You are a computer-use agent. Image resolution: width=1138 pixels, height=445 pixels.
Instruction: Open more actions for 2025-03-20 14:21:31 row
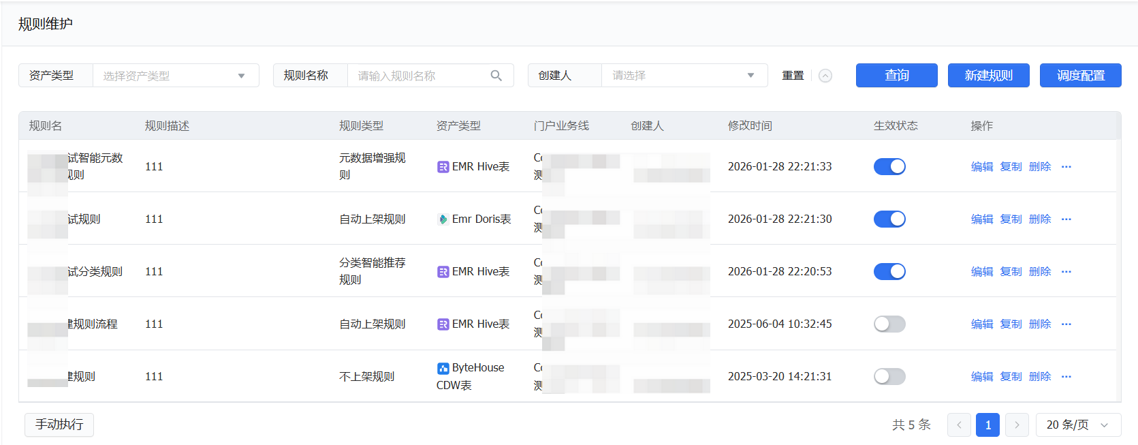(1066, 377)
